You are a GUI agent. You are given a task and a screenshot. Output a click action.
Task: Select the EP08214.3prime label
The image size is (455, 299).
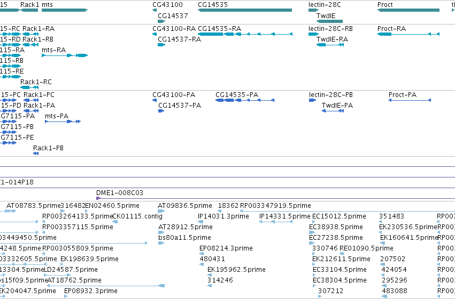click(226, 248)
